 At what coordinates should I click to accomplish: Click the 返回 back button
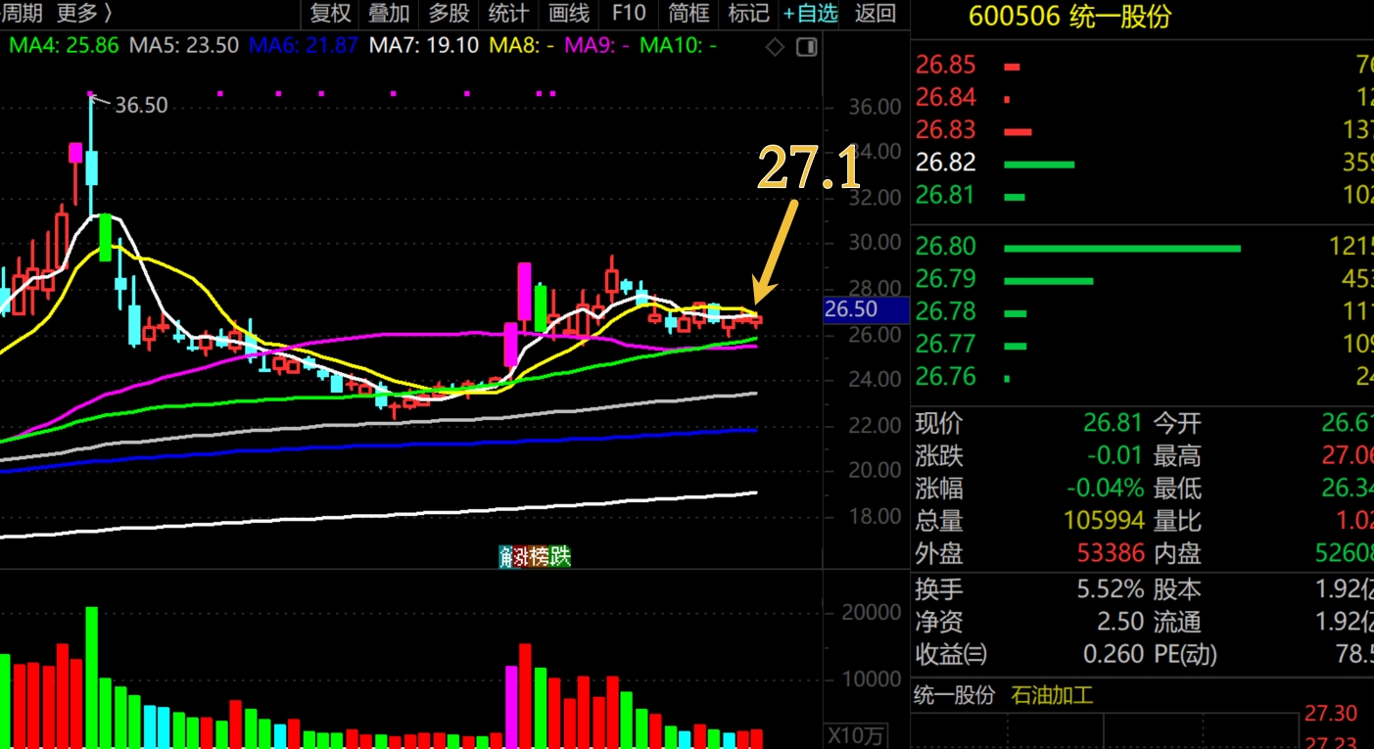coord(875,14)
